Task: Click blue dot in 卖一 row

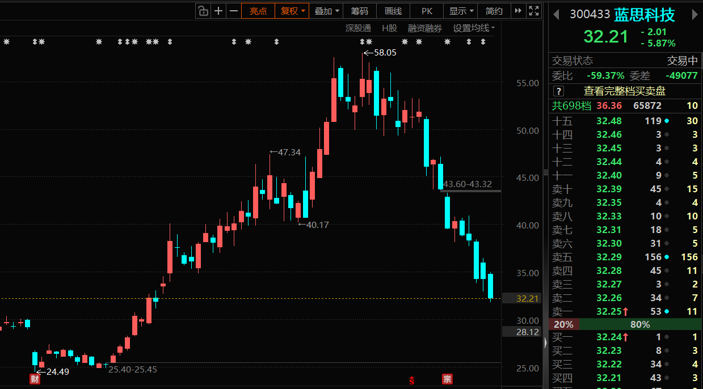Action: pos(667,312)
